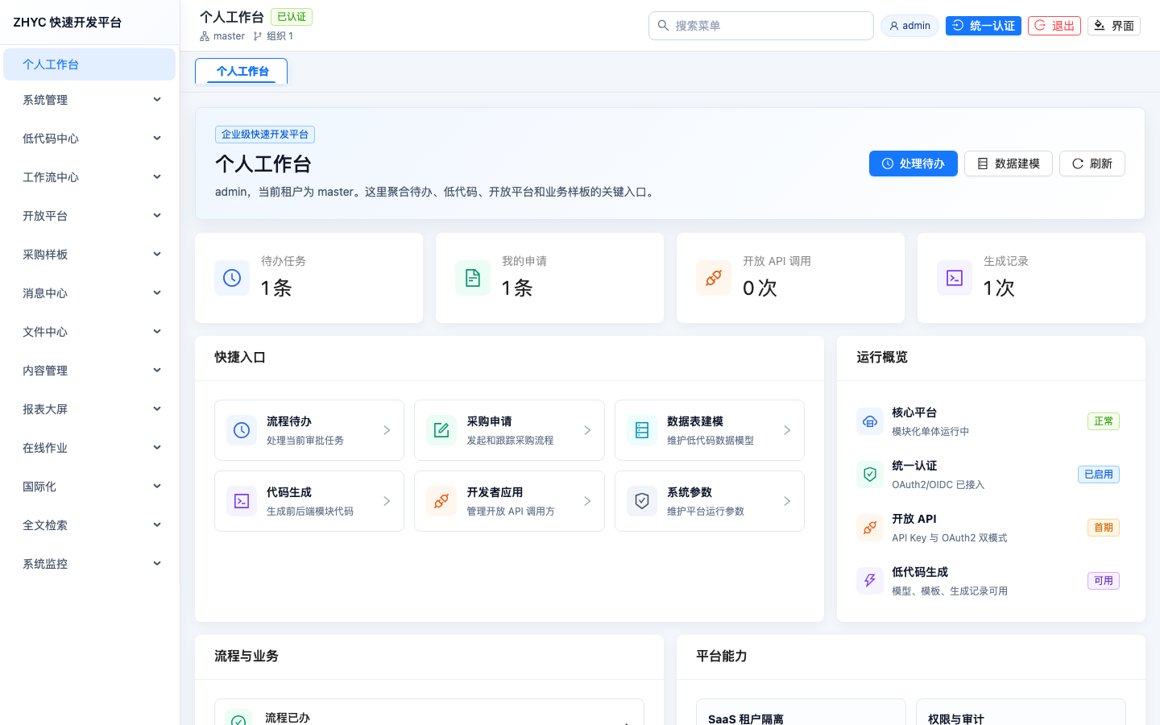Open the 系统监控 sidebar menu
The height and width of the screenshot is (725, 1160).
[89, 564]
